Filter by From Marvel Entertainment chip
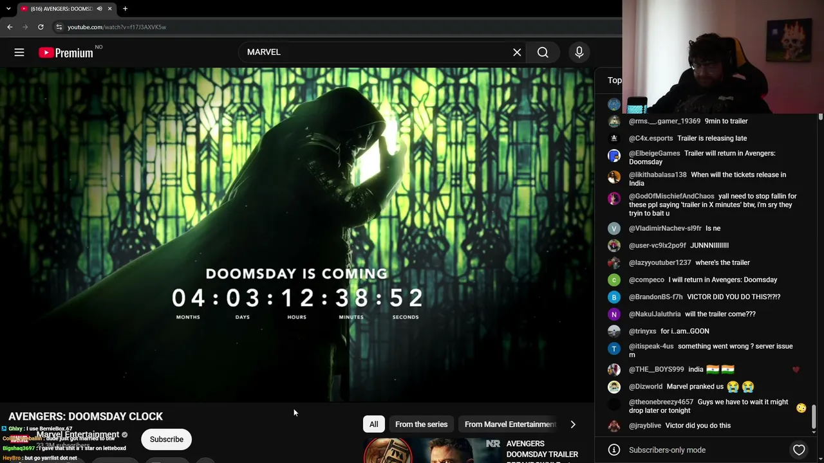Screen dimensions: 824x463 tap(510, 424)
